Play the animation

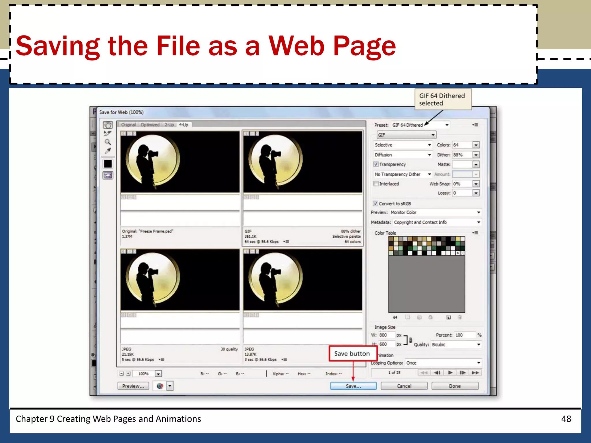pos(450,373)
